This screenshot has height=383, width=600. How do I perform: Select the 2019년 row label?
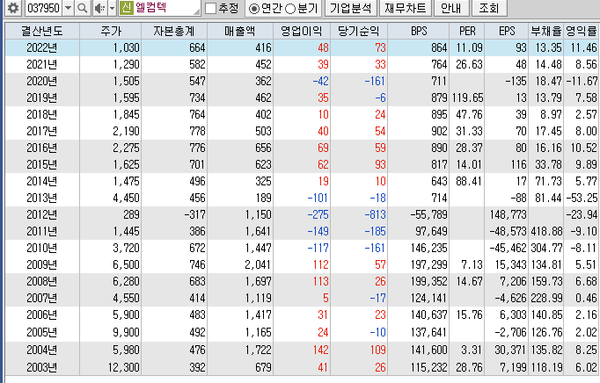pyautogui.click(x=41, y=98)
